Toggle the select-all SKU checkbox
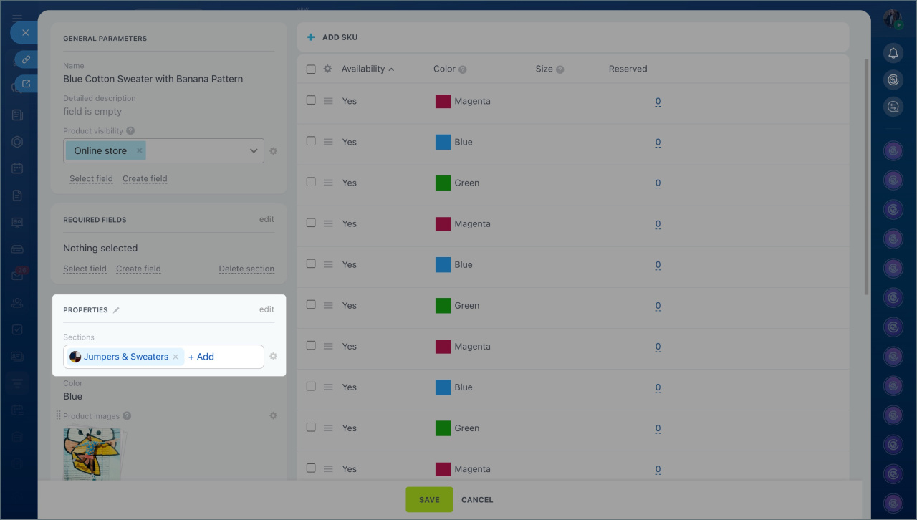917x520 pixels. tap(311, 69)
